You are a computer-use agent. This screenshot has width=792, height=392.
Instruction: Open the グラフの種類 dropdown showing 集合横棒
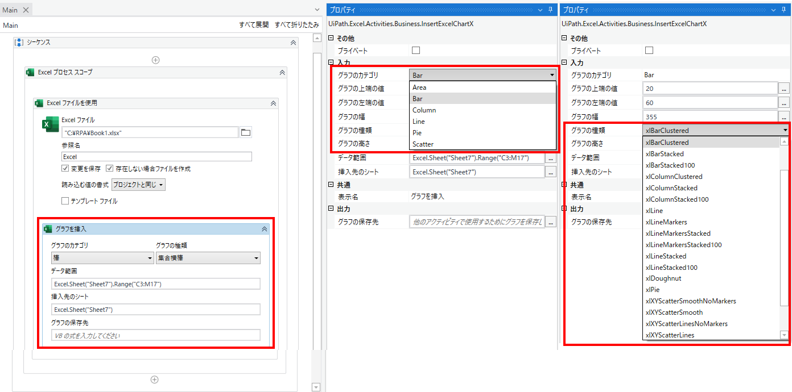pos(208,258)
